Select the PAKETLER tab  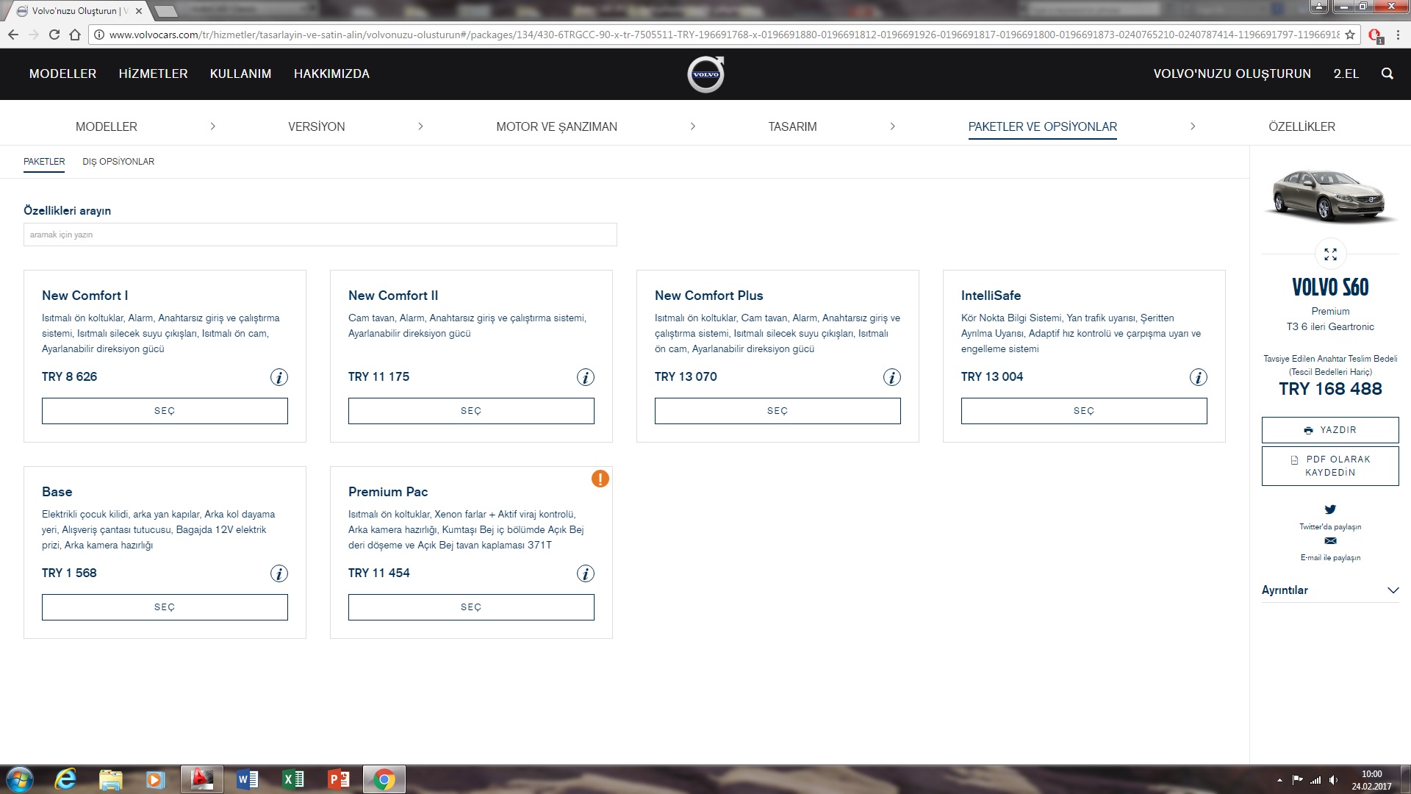pos(44,162)
